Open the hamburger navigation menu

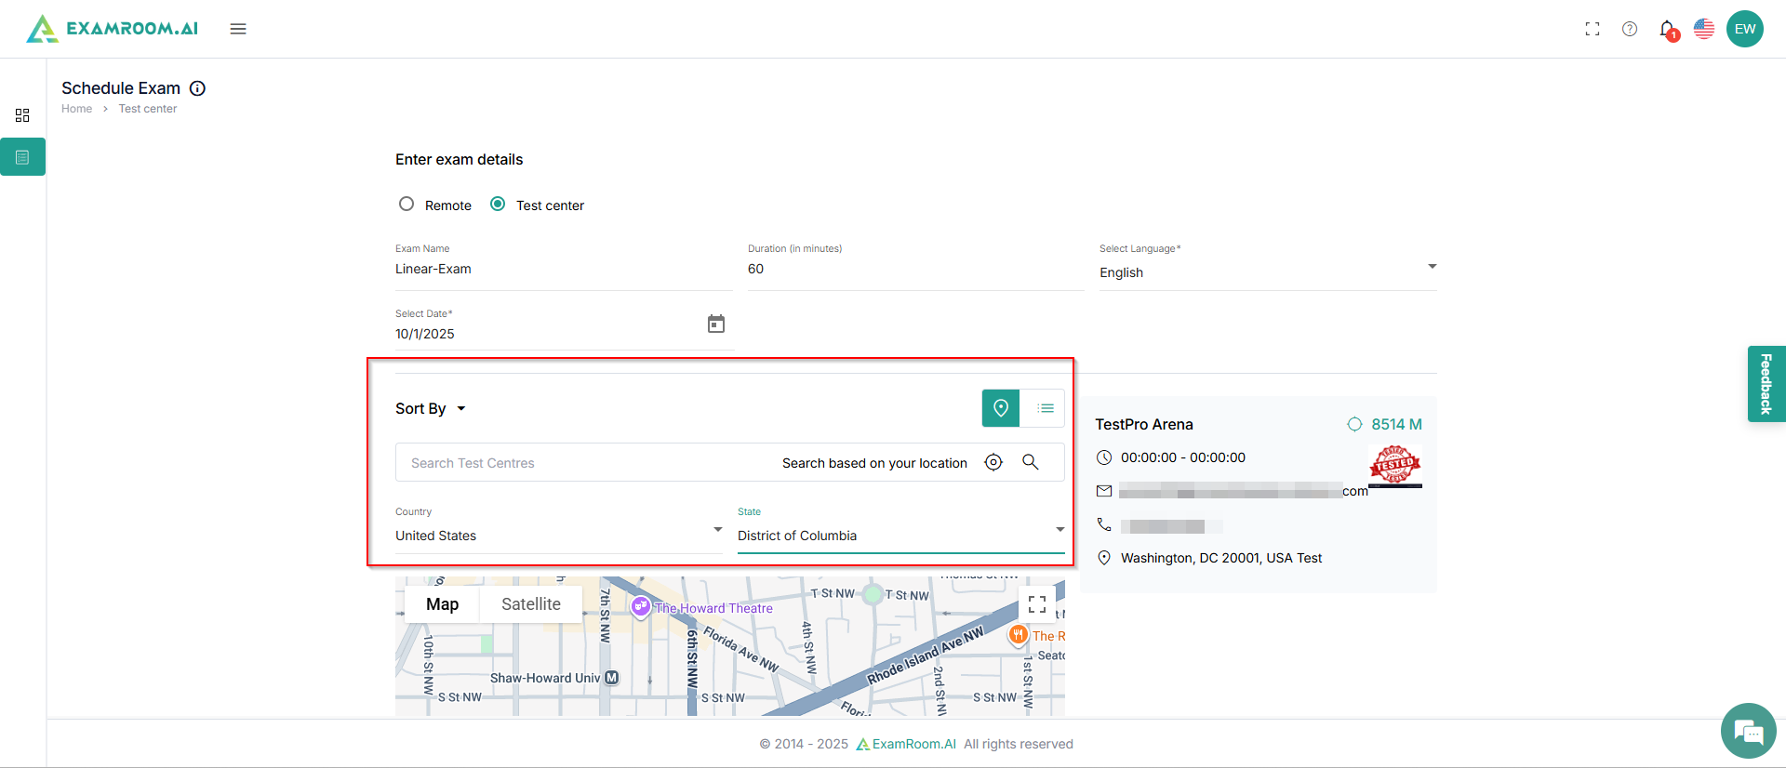coord(238,29)
